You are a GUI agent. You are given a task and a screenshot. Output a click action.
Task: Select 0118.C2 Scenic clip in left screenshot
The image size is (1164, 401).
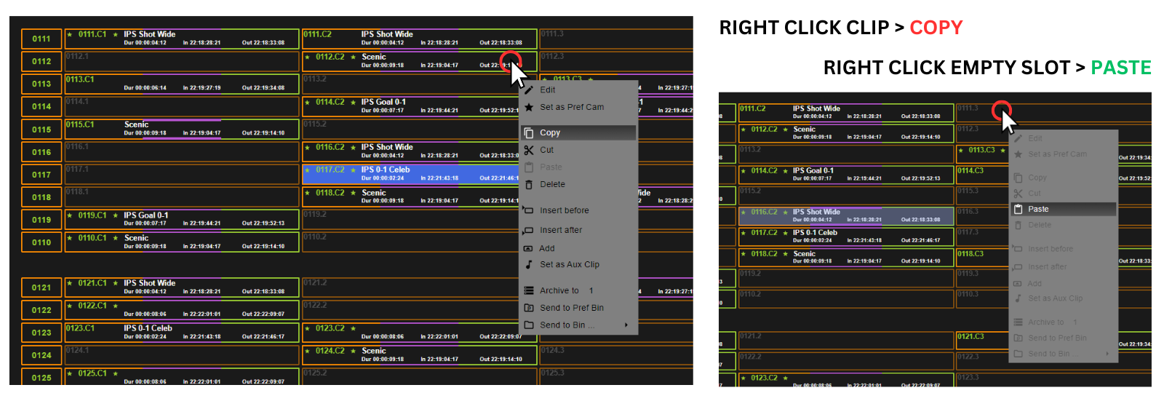(x=411, y=196)
